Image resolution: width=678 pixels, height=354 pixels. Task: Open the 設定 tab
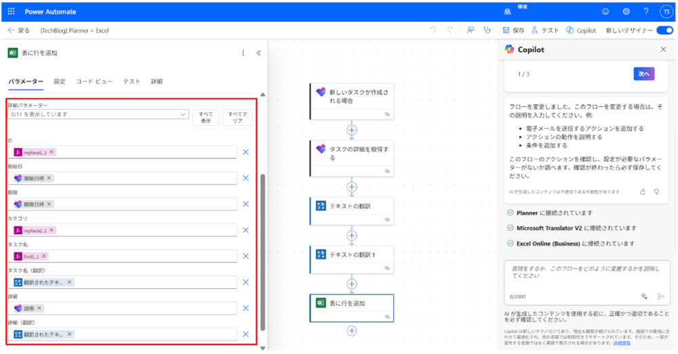60,81
